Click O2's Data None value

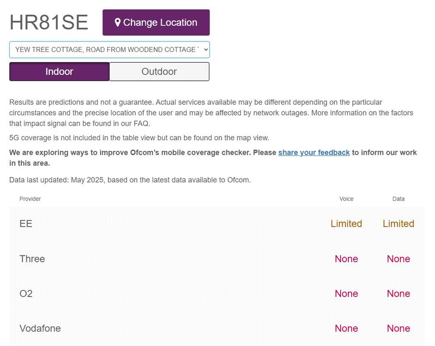click(x=398, y=294)
